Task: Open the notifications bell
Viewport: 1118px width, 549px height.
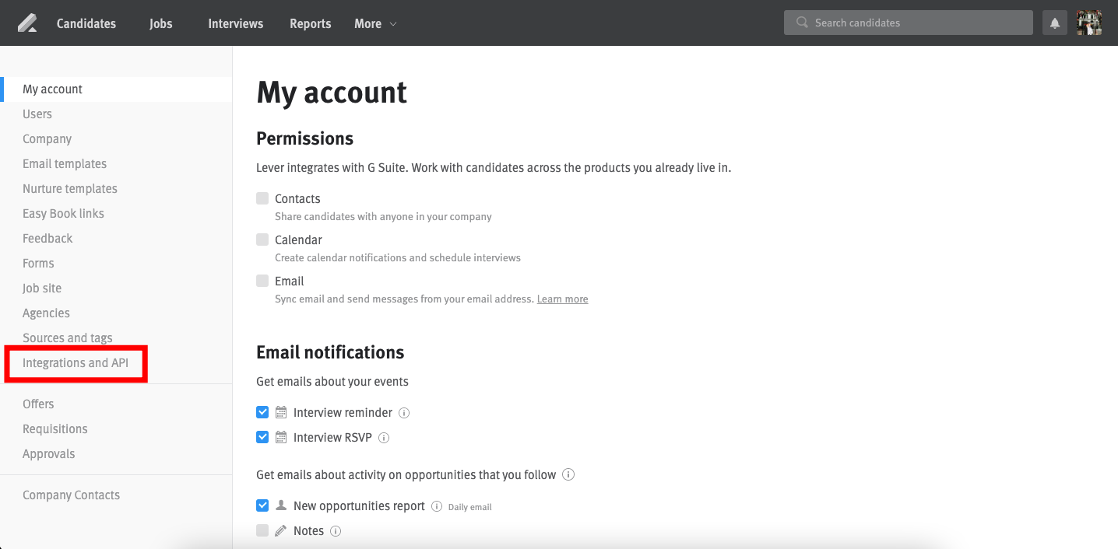Action: (x=1055, y=23)
